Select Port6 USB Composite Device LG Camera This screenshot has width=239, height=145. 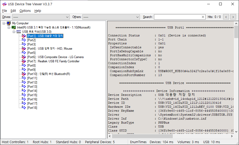tap(55, 57)
